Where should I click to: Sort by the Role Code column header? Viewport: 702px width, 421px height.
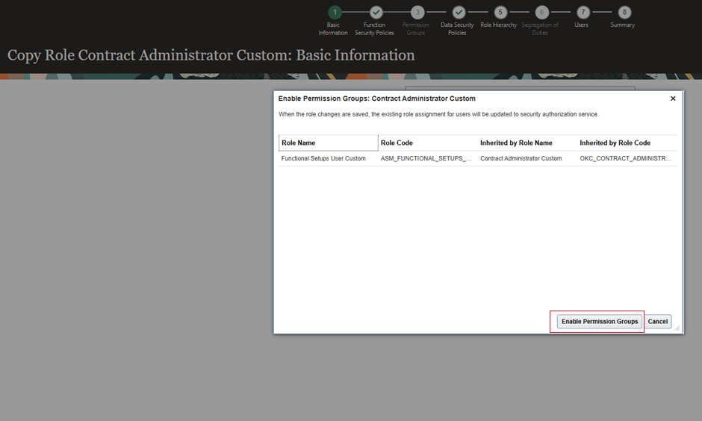tap(428, 143)
